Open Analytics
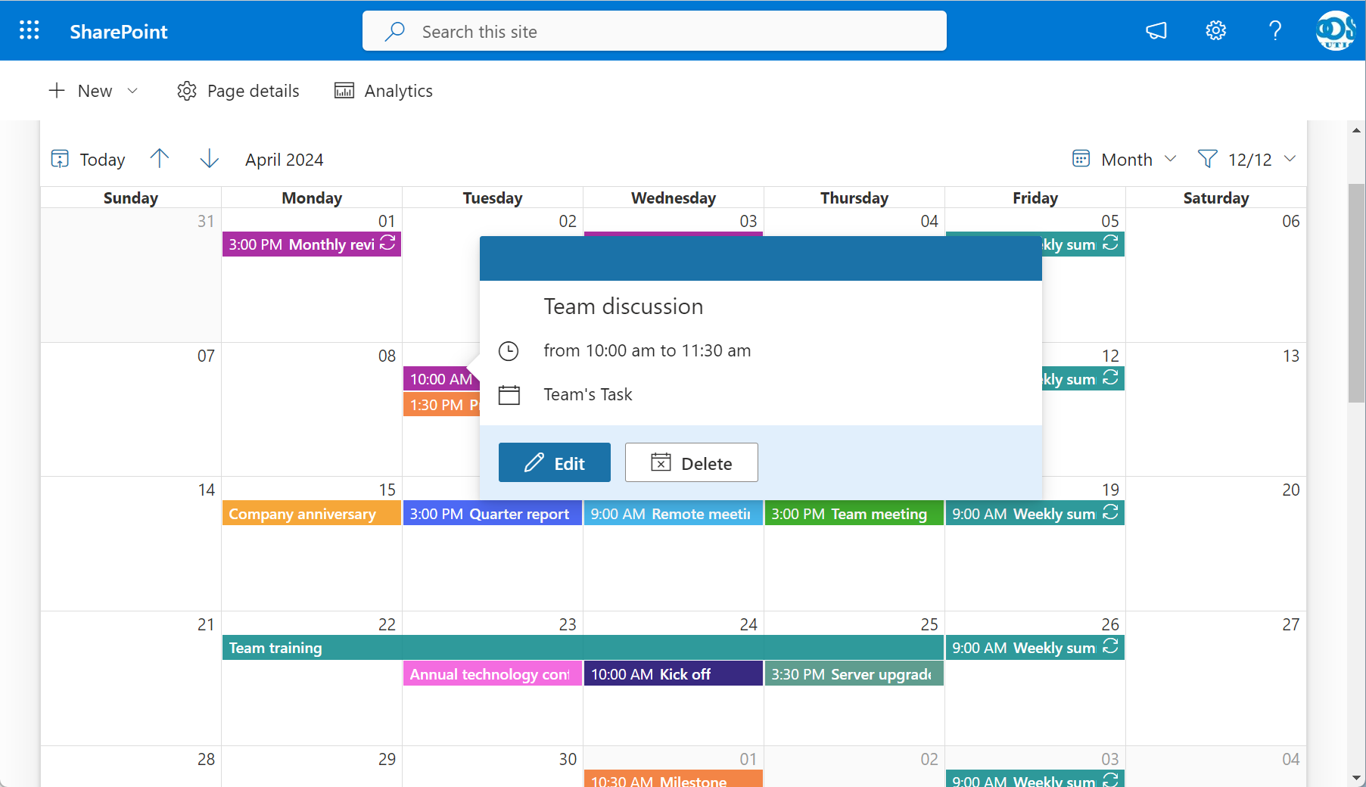Viewport: 1366px width, 787px height. (x=384, y=91)
